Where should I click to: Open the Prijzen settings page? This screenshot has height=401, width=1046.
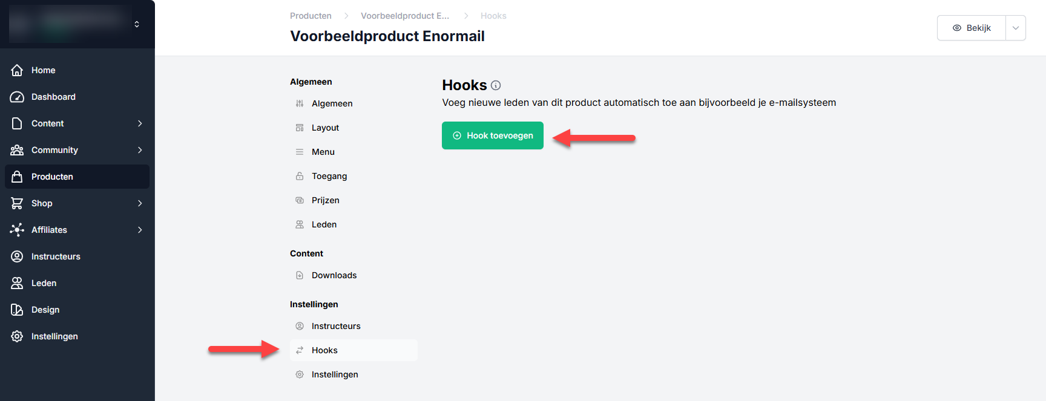pyautogui.click(x=325, y=200)
